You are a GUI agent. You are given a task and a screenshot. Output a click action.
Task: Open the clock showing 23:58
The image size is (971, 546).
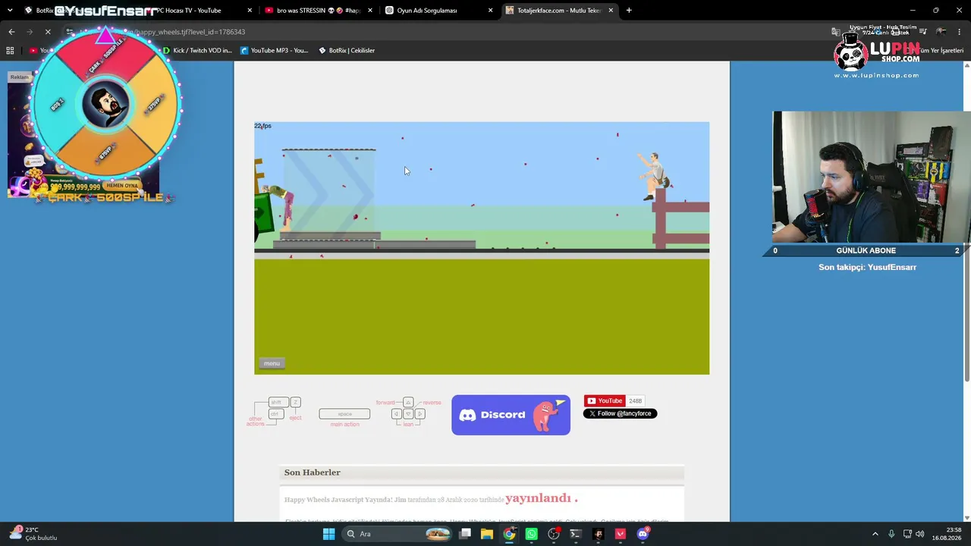coord(946,534)
